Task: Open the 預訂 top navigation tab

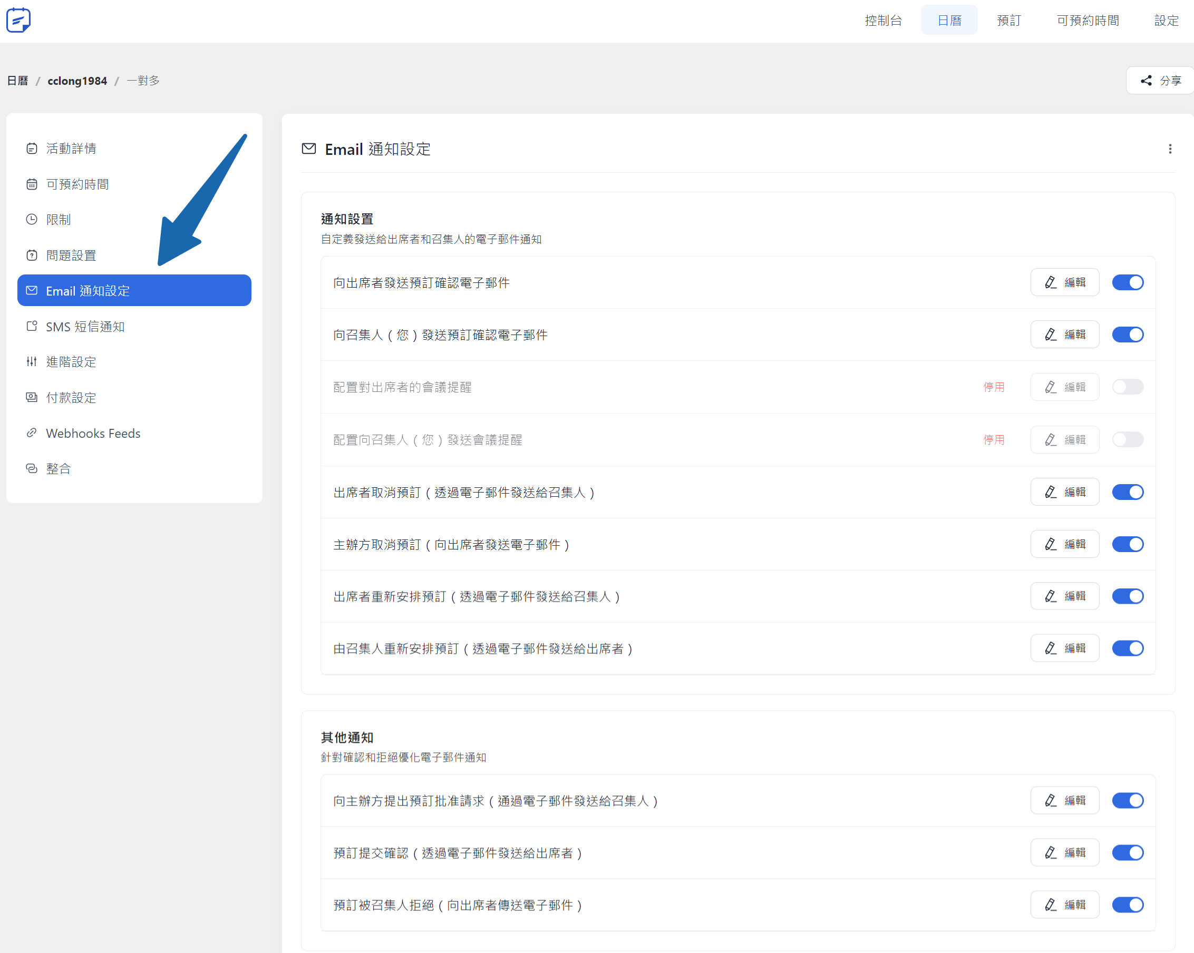Action: click(1008, 21)
